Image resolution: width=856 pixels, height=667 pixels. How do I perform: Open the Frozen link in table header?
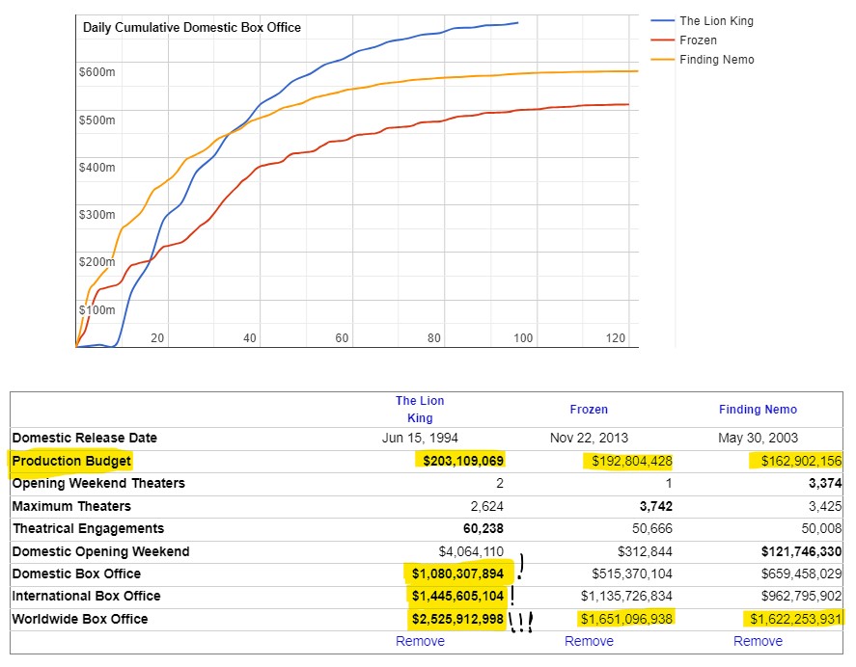pyautogui.click(x=589, y=410)
